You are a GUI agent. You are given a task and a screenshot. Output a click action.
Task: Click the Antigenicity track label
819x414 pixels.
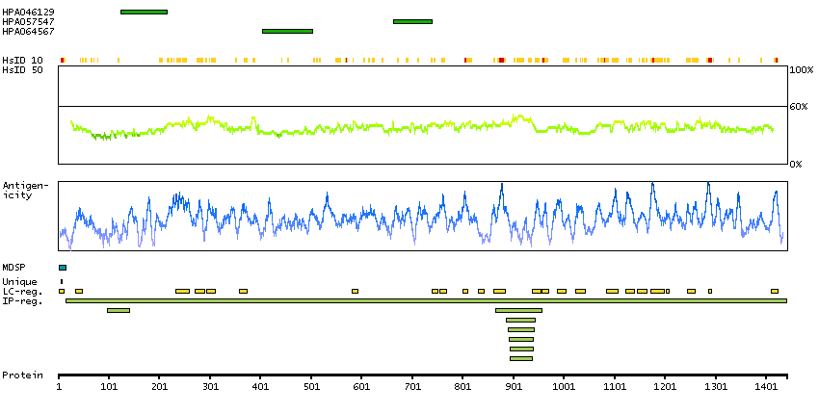click(x=17, y=190)
